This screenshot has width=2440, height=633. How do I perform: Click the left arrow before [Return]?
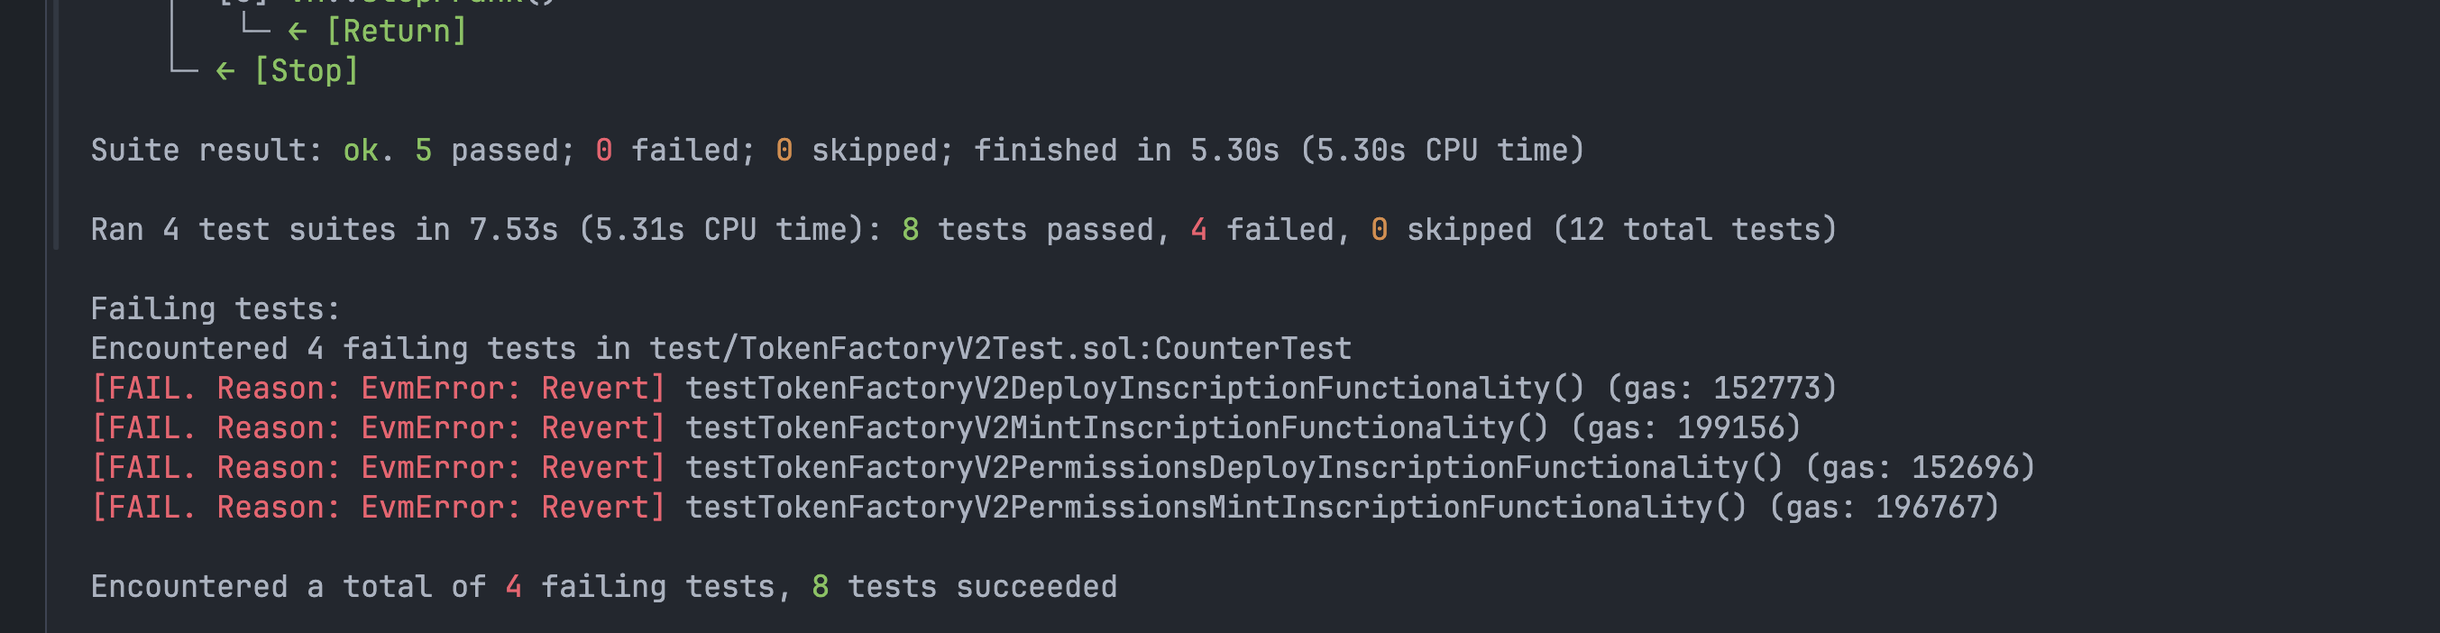click(x=298, y=32)
